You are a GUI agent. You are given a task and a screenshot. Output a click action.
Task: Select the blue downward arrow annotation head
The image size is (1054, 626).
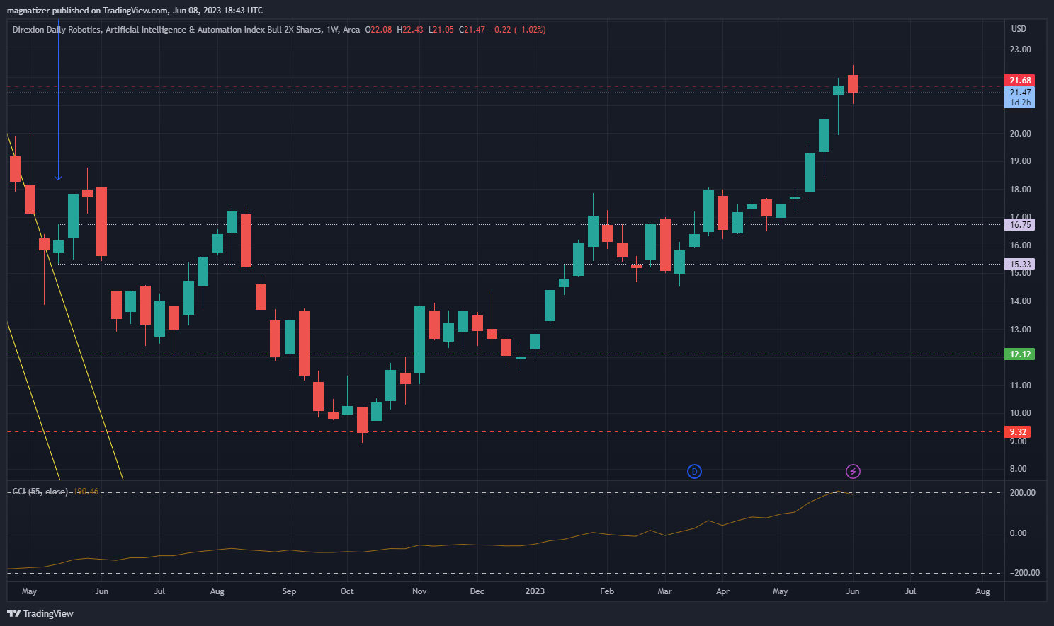(x=58, y=177)
